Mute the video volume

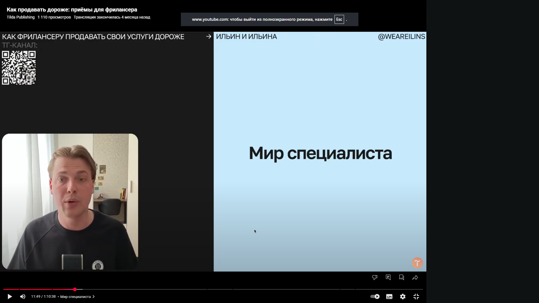coord(23,297)
